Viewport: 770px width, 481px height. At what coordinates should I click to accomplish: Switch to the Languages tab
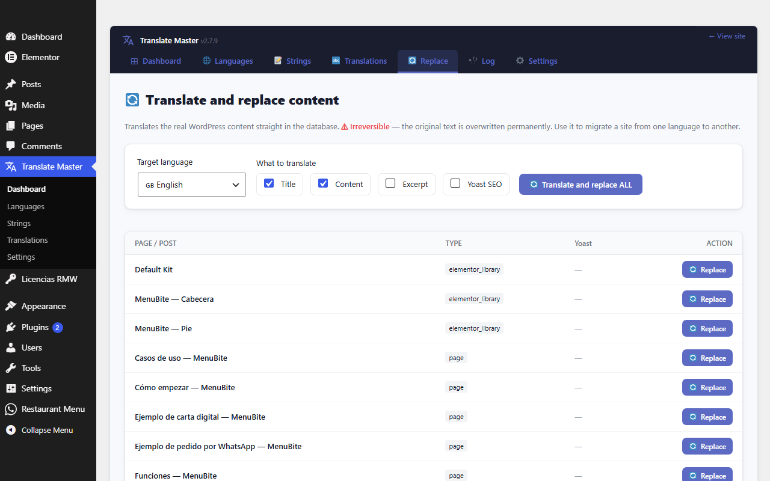point(228,61)
